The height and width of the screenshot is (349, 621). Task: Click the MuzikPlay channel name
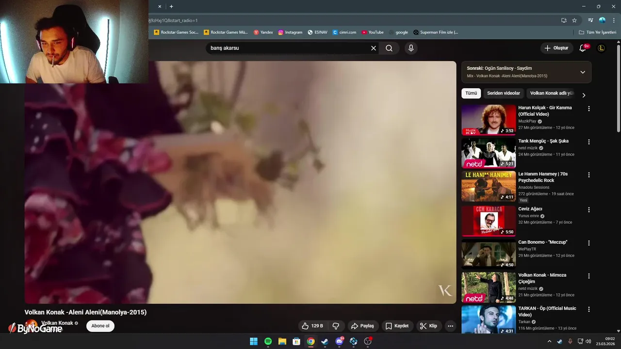(x=527, y=121)
